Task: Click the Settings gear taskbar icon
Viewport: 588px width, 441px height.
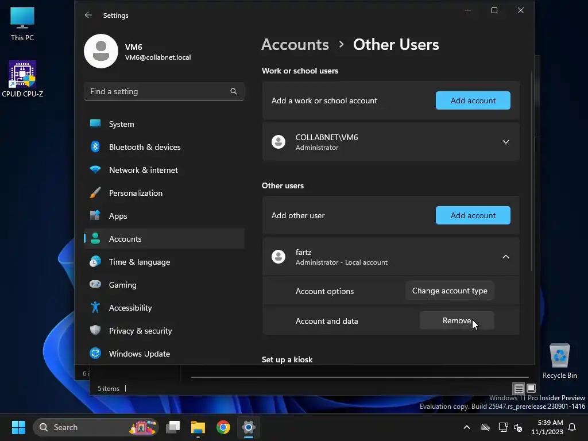Action: tap(248, 427)
